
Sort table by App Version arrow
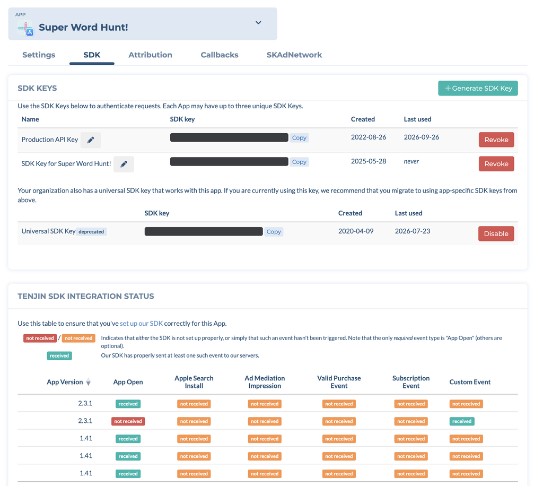pyautogui.click(x=89, y=382)
